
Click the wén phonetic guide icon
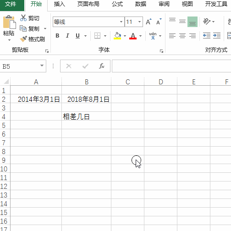[x=153, y=36]
